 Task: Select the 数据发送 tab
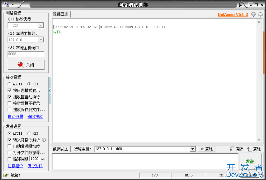point(61,149)
